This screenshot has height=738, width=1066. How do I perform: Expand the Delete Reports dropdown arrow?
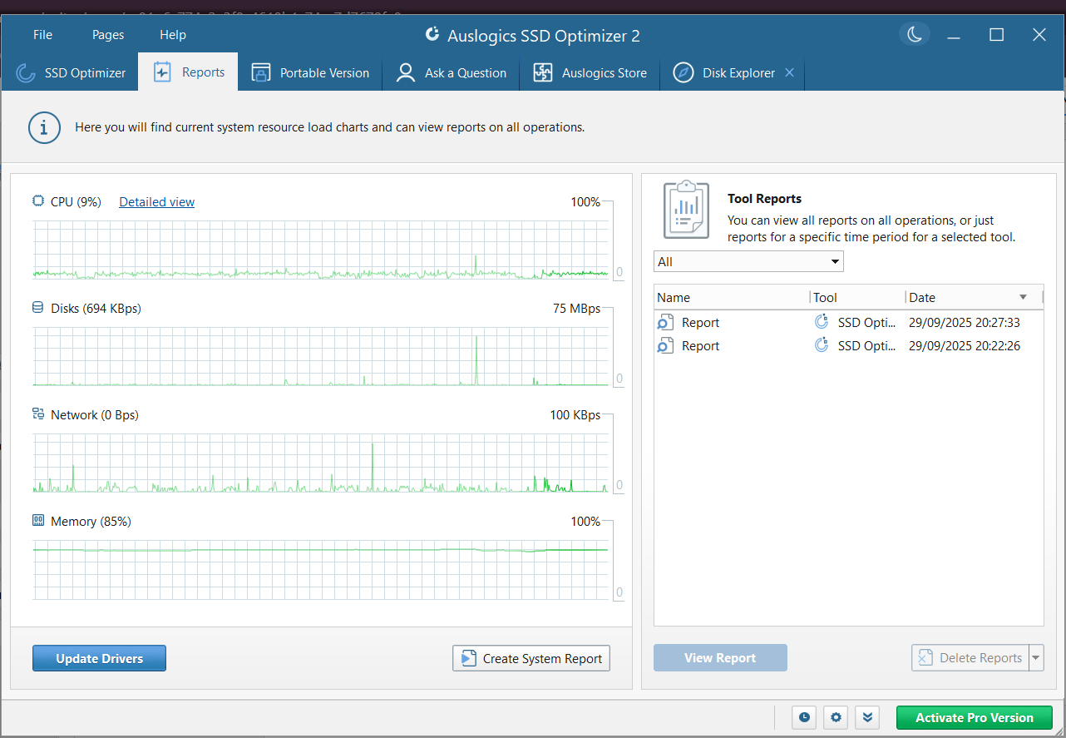[1036, 657]
